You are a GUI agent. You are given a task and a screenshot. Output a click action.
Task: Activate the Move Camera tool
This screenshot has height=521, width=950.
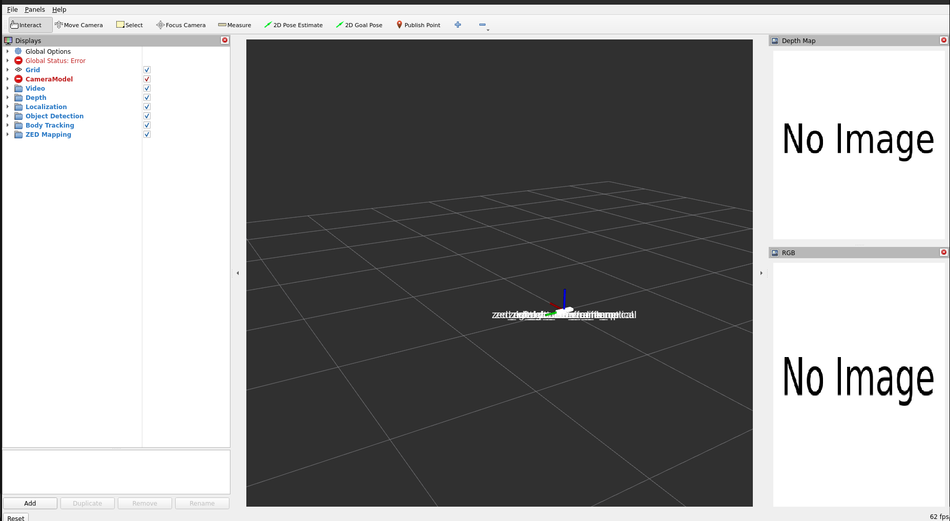pyautogui.click(x=79, y=25)
